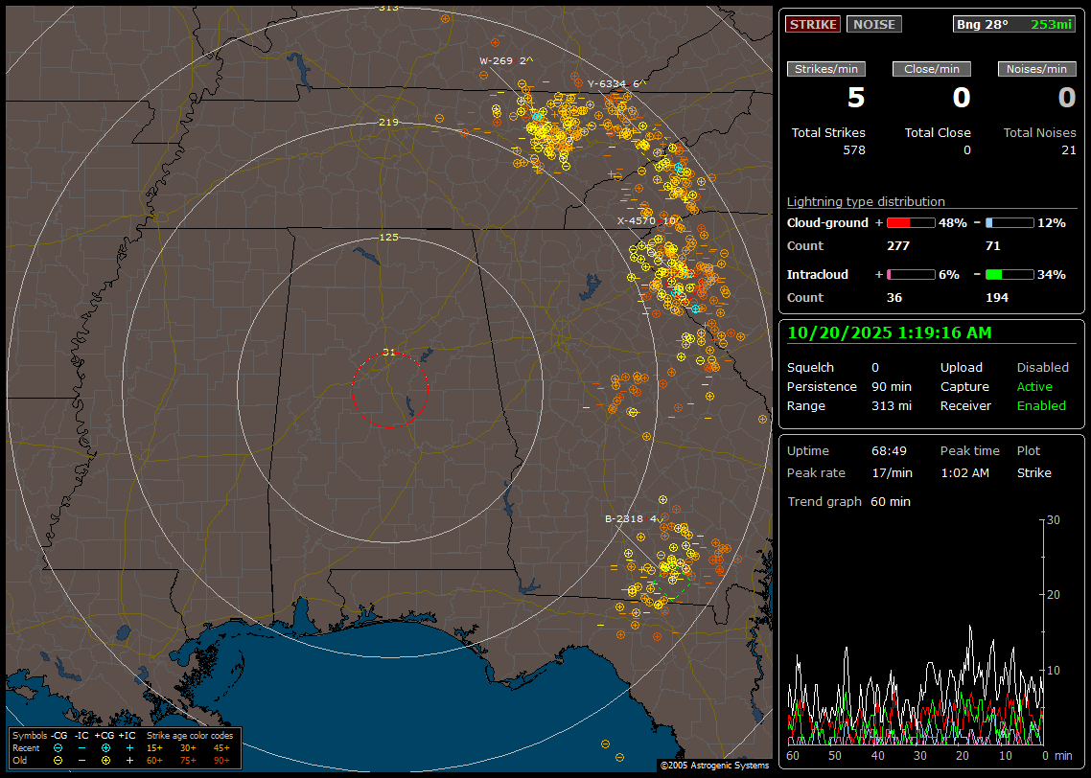Image resolution: width=1091 pixels, height=778 pixels.
Task: Click the Old -CG yellow legend symbol
Action: click(58, 760)
